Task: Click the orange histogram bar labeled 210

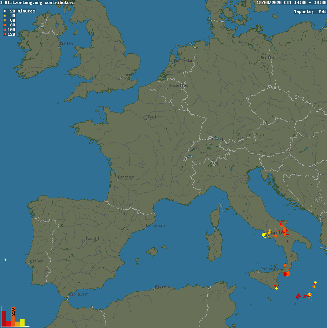Action: pyautogui.click(x=13, y=316)
